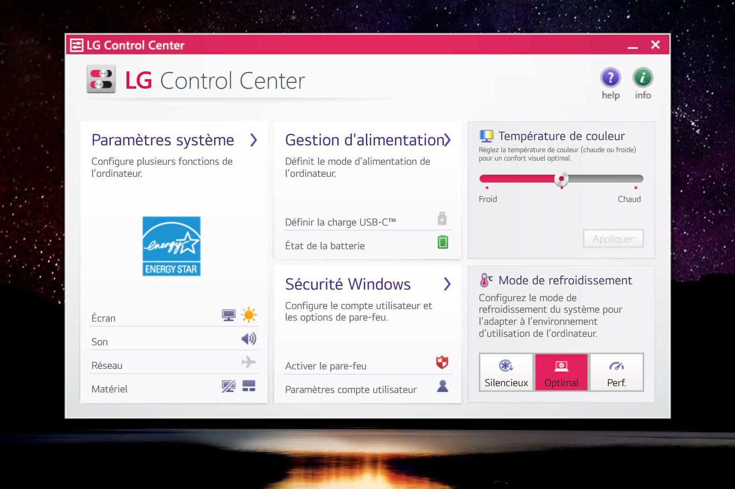Open the Écran settings row
The height and width of the screenshot is (489, 735).
click(174, 316)
